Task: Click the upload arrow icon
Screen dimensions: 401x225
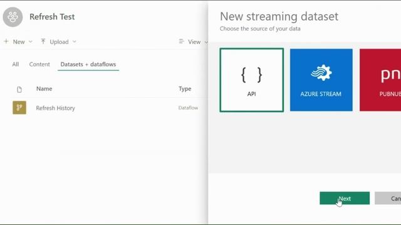Action: (43, 41)
